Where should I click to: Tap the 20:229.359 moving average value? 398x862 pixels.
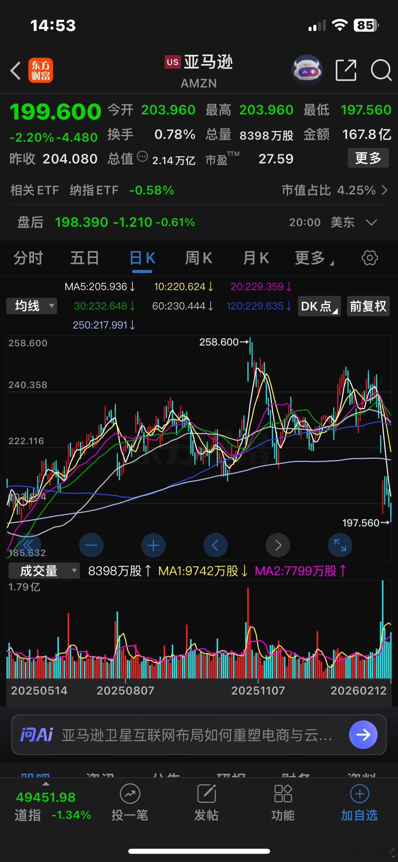tap(261, 287)
